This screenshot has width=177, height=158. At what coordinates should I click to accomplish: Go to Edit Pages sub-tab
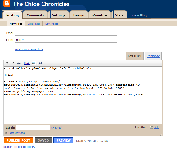(x=52, y=24)
